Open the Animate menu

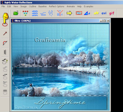pyautogui.click(x=71, y=6)
